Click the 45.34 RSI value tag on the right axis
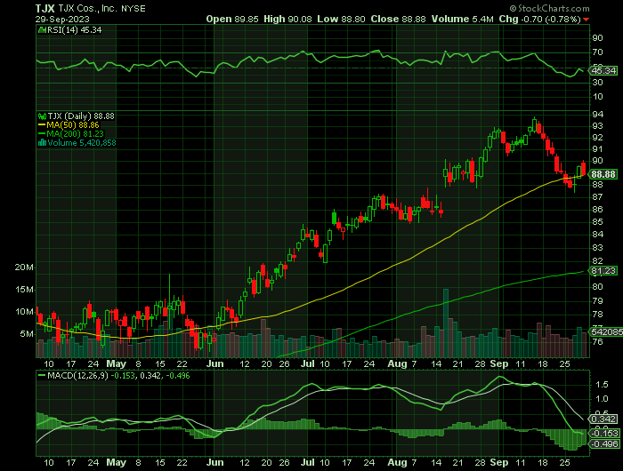Screen dimensions: 623x471 (x=603, y=70)
